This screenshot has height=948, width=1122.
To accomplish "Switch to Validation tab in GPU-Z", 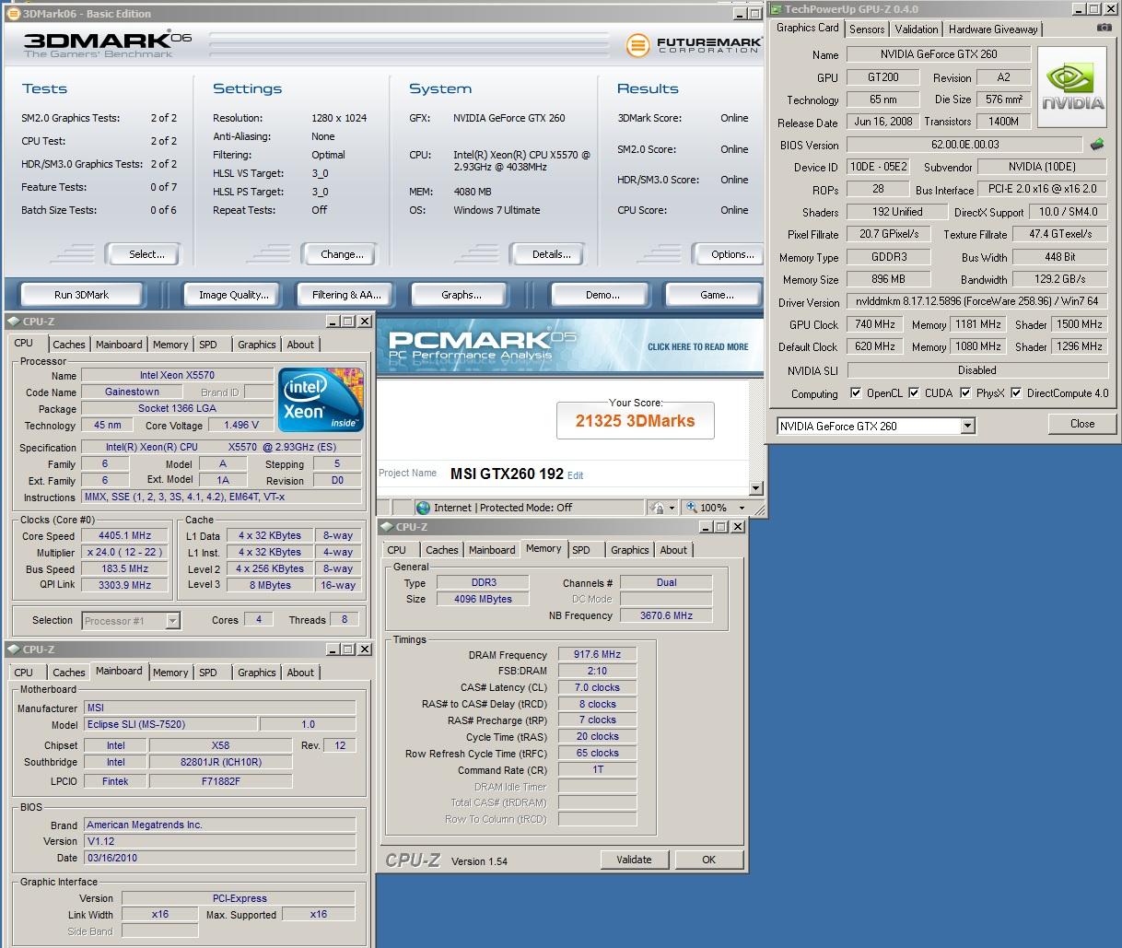I will click(x=917, y=29).
